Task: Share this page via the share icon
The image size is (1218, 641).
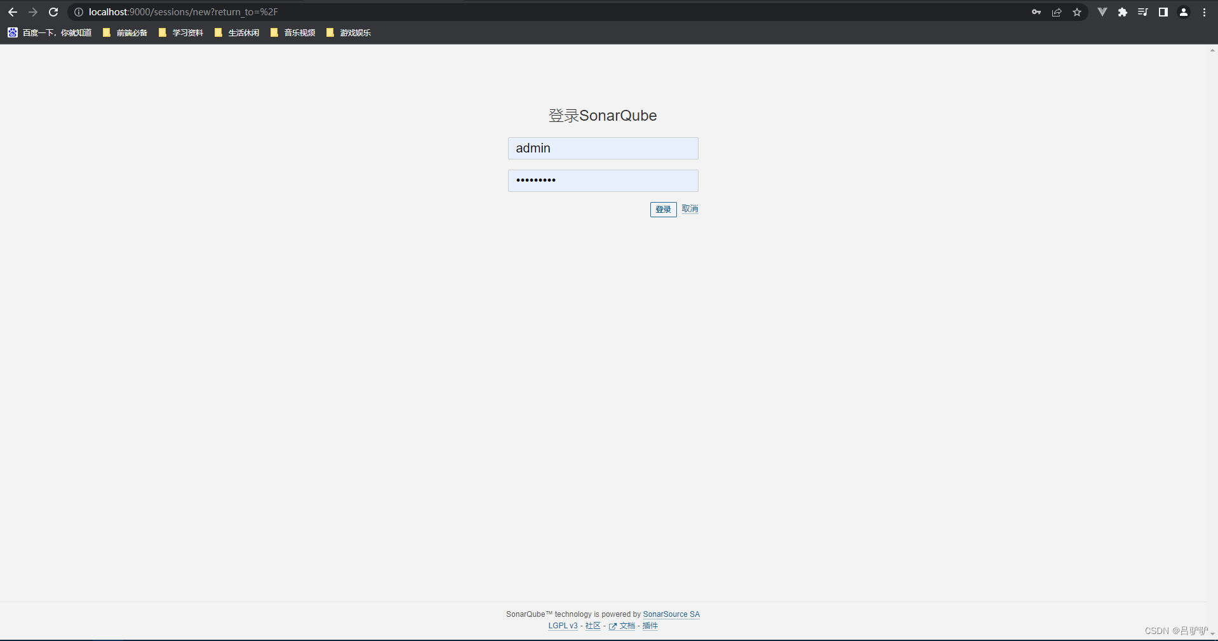Action: point(1057,12)
